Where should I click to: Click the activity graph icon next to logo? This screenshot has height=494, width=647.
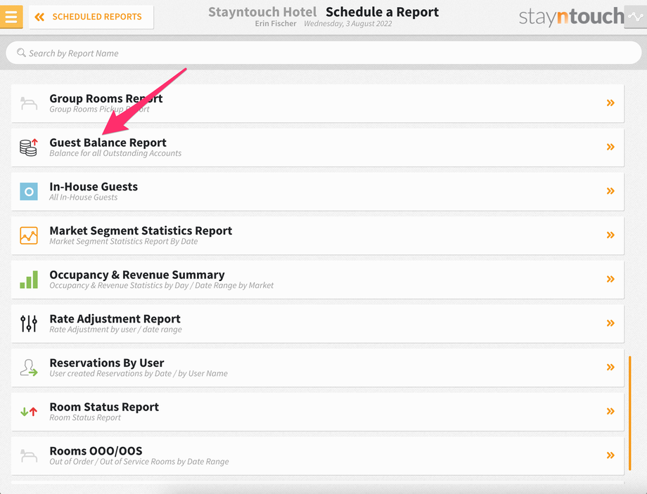click(636, 17)
